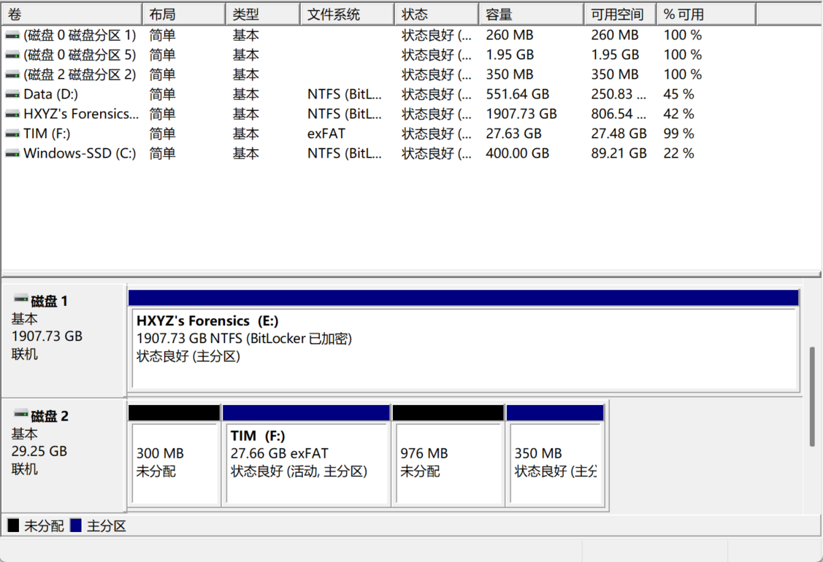Viewport: 823px width, 562px height.
Task: Click the 22 % available cell
Action: tap(678, 154)
